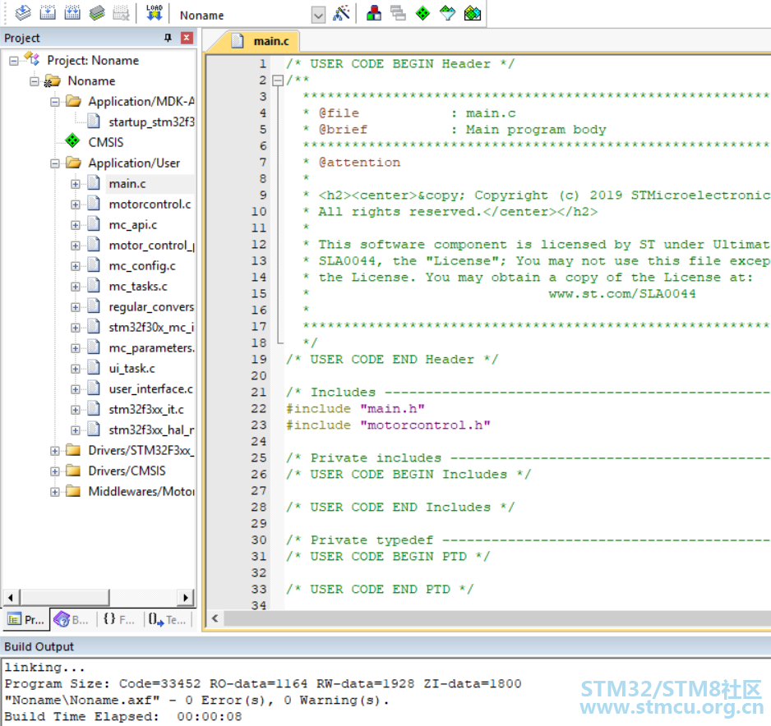Viewport: 771px width, 726px height.
Task: Click right arrow of Project panel scrollbar
Action: pos(186,597)
